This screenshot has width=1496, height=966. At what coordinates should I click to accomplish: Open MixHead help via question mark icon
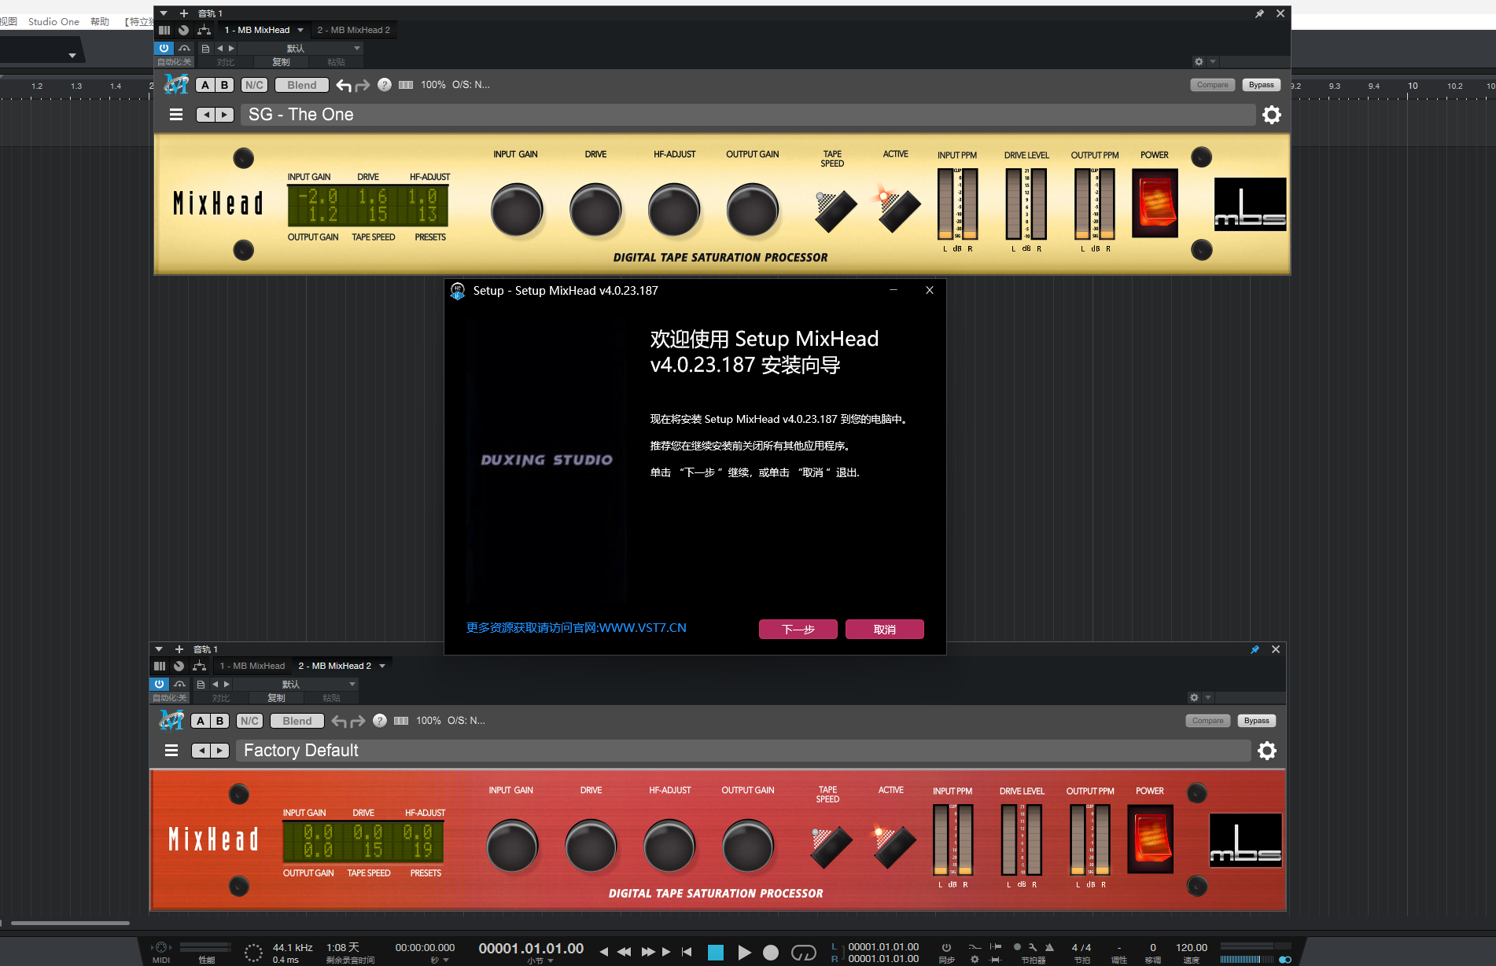pos(384,84)
